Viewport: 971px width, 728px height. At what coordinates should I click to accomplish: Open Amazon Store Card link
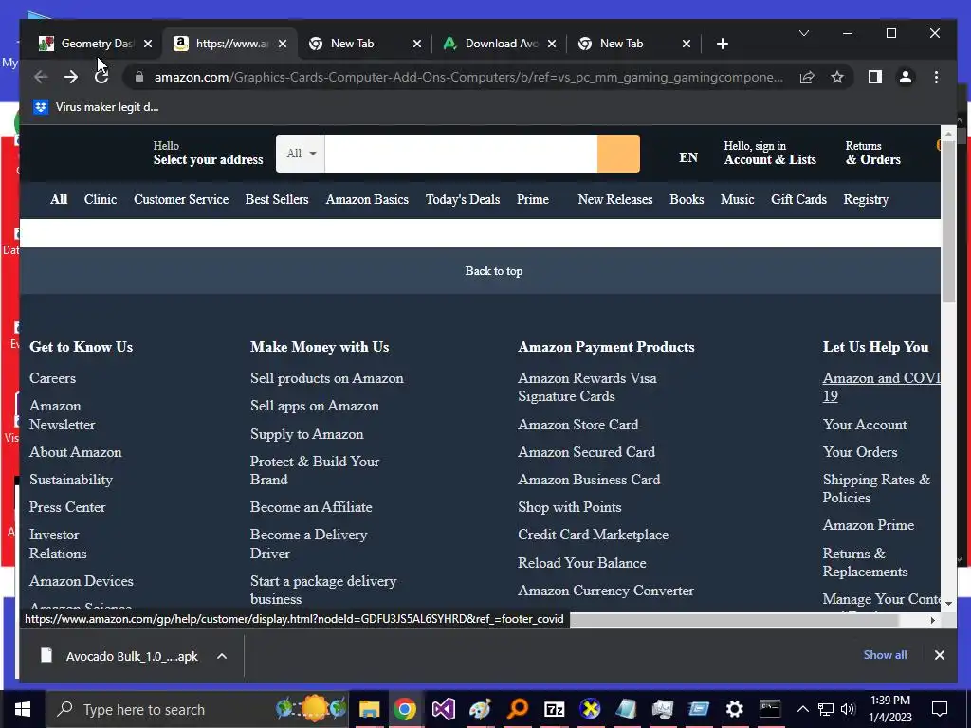pos(577,425)
